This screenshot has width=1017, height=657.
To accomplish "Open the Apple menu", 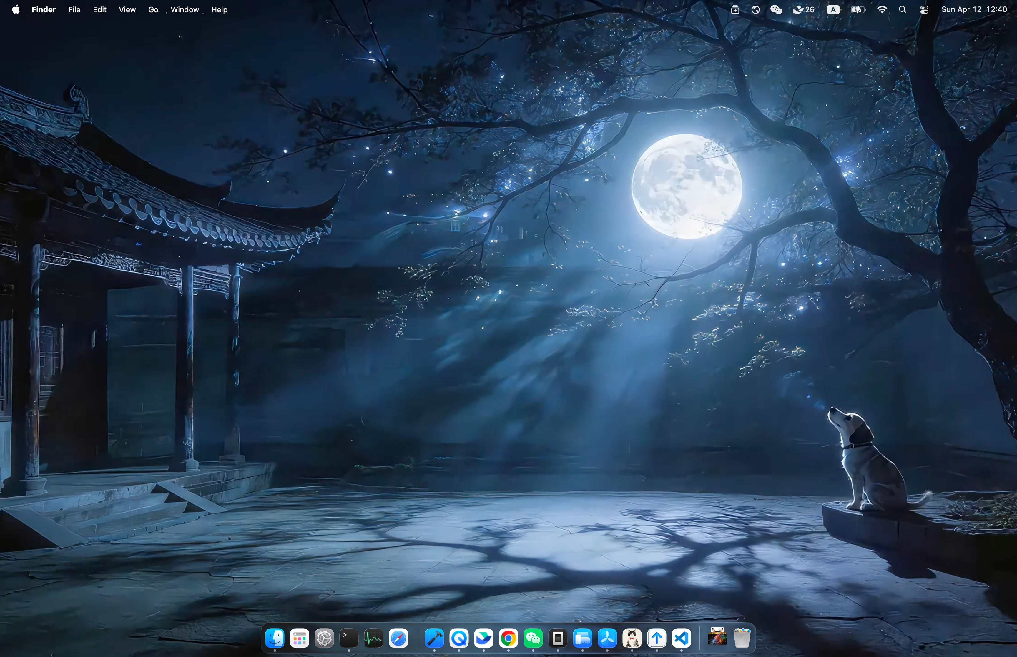I will click(16, 9).
